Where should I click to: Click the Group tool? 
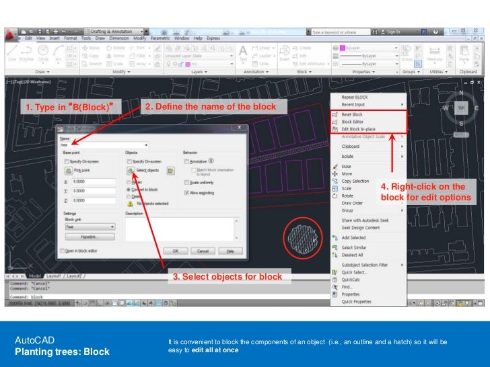[x=407, y=53]
